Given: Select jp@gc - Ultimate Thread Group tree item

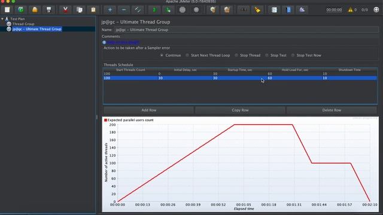Looking at the screenshot, I should 37,29.
